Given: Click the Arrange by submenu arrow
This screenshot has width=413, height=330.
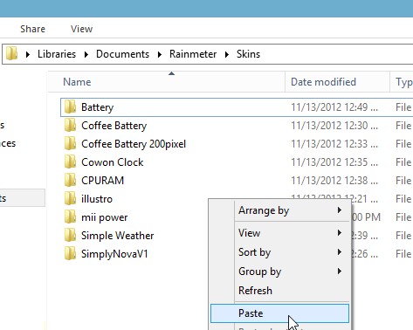Looking at the screenshot, I should 340,210.
